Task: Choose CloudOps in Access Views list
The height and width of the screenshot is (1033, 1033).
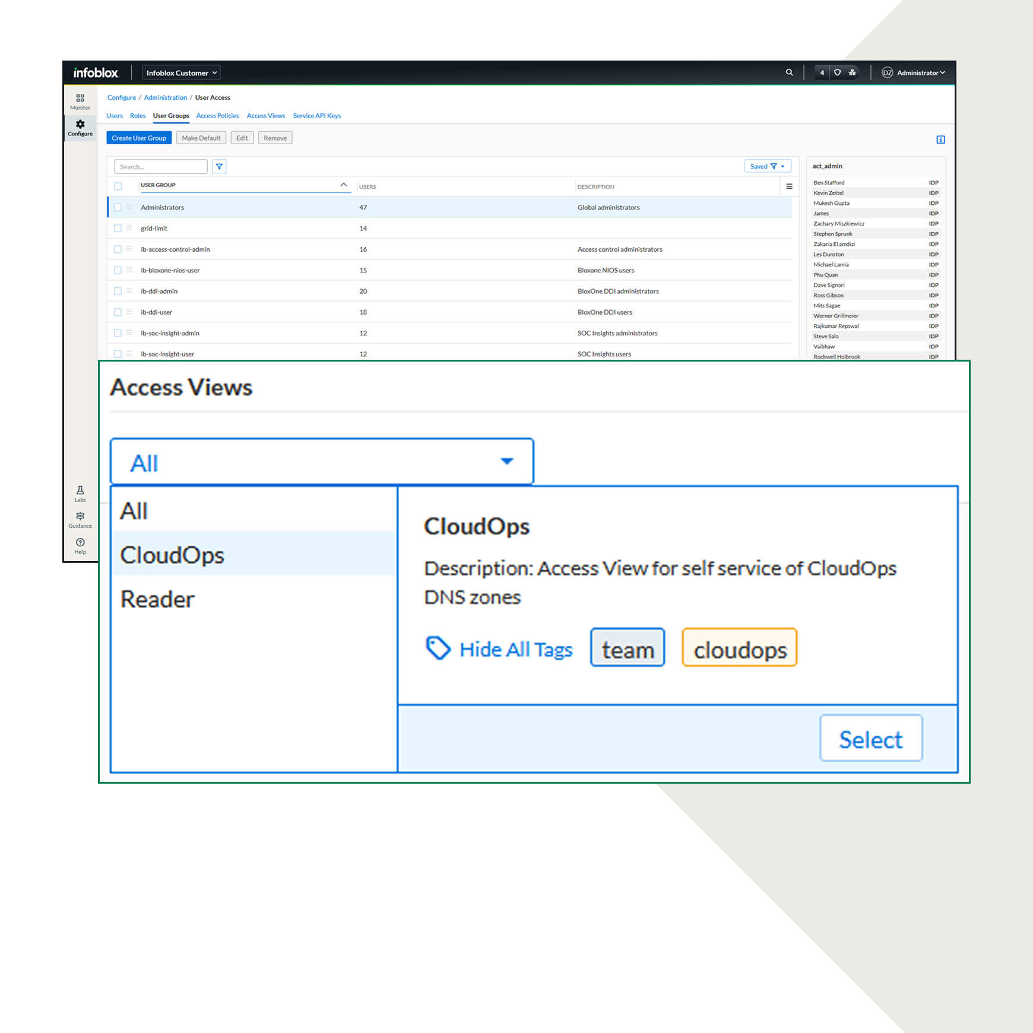Action: click(254, 554)
